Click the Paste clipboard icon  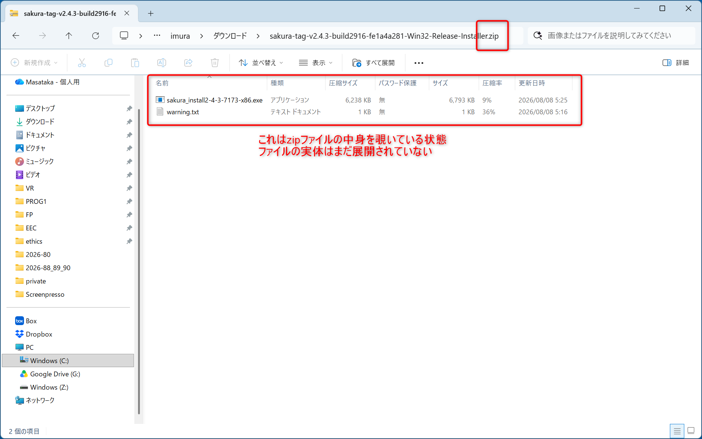click(135, 63)
